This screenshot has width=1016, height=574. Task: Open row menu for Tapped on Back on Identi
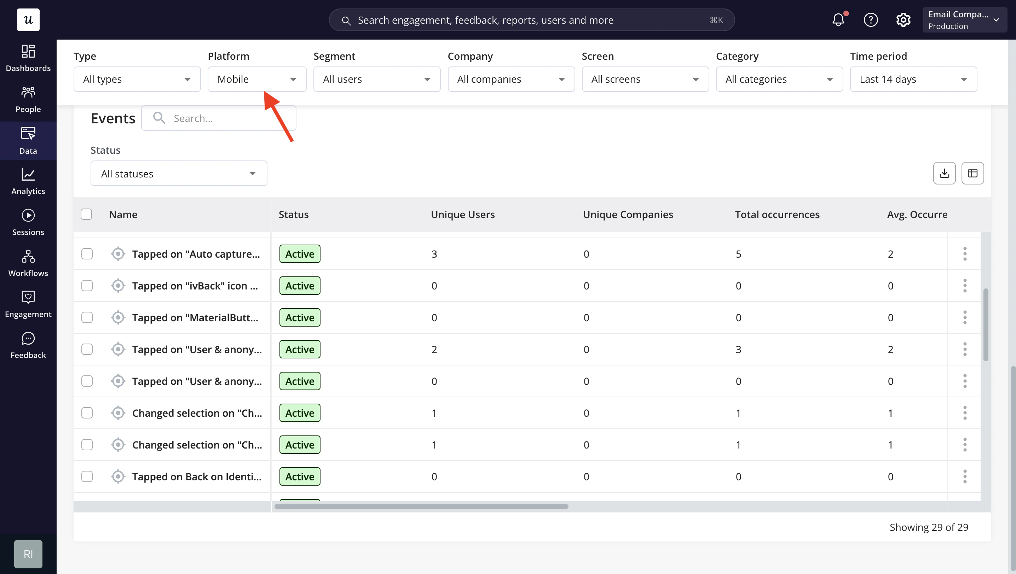point(965,476)
